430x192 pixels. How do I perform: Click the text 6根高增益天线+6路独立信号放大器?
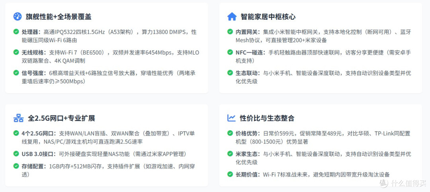pos(93,73)
